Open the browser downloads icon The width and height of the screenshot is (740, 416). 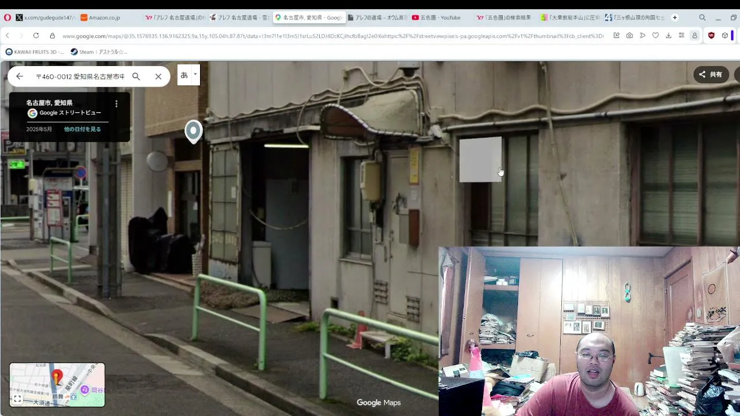pyautogui.click(x=668, y=36)
